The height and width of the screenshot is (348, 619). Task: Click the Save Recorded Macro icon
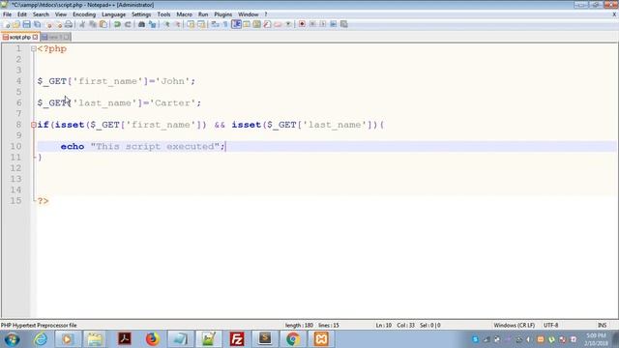click(344, 24)
